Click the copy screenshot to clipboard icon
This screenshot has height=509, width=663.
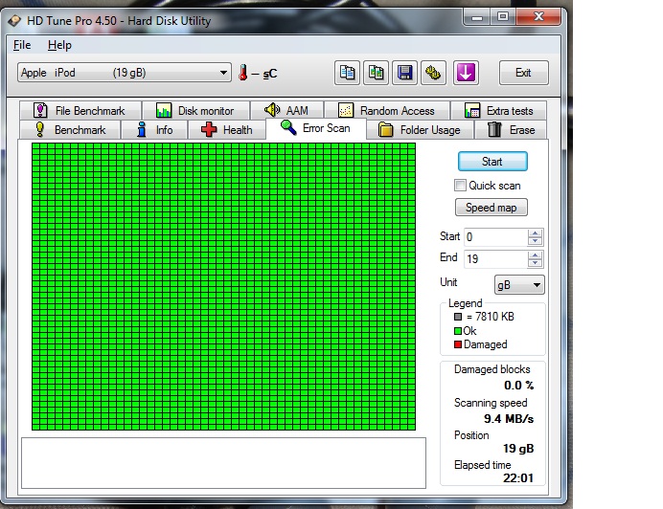click(x=377, y=73)
